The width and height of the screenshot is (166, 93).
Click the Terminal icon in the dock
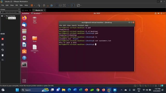tap(24, 64)
